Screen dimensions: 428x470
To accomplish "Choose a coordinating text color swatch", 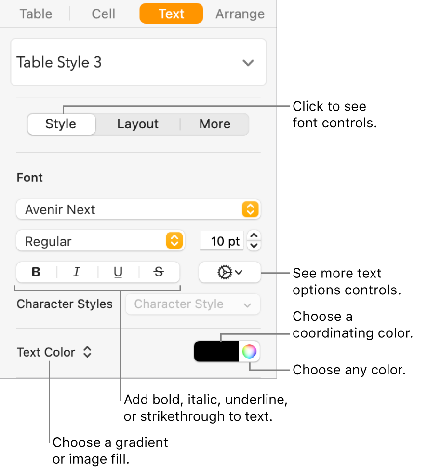I will pos(216,351).
